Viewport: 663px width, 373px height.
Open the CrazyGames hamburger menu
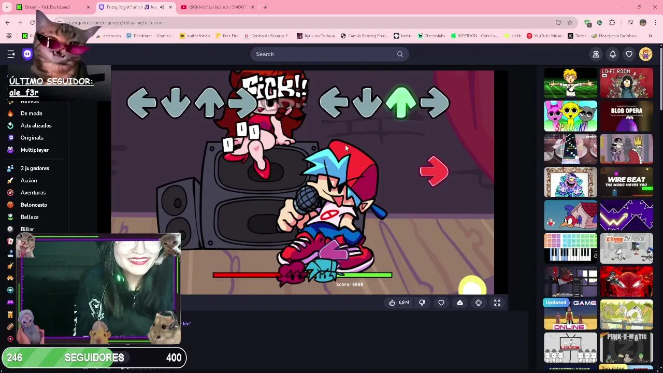coord(11,54)
